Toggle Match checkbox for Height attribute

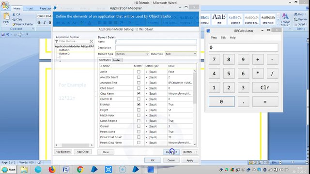pyautogui.click(x=139, y=110)
